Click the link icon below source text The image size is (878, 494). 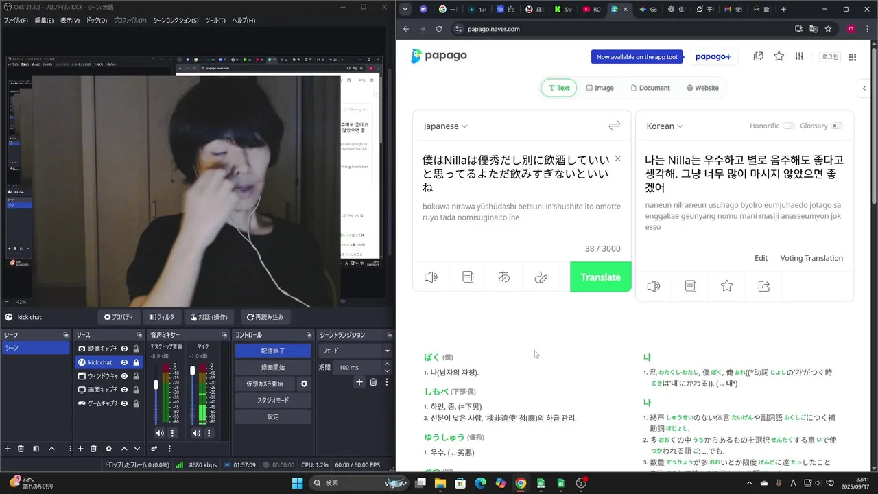541,277
